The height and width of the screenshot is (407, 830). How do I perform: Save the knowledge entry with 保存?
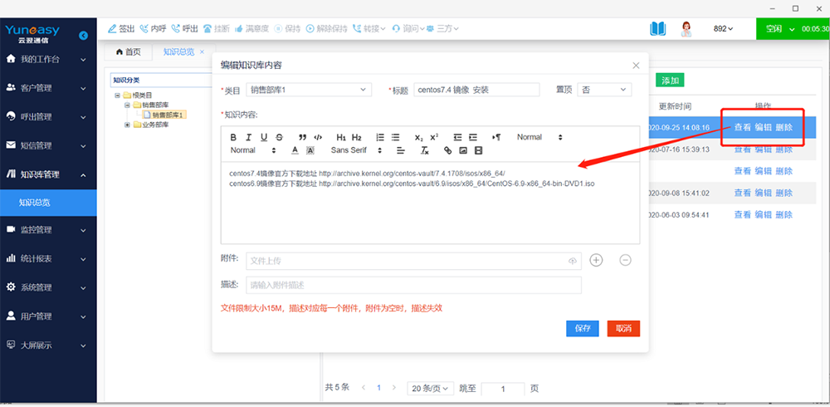[583, 329]
